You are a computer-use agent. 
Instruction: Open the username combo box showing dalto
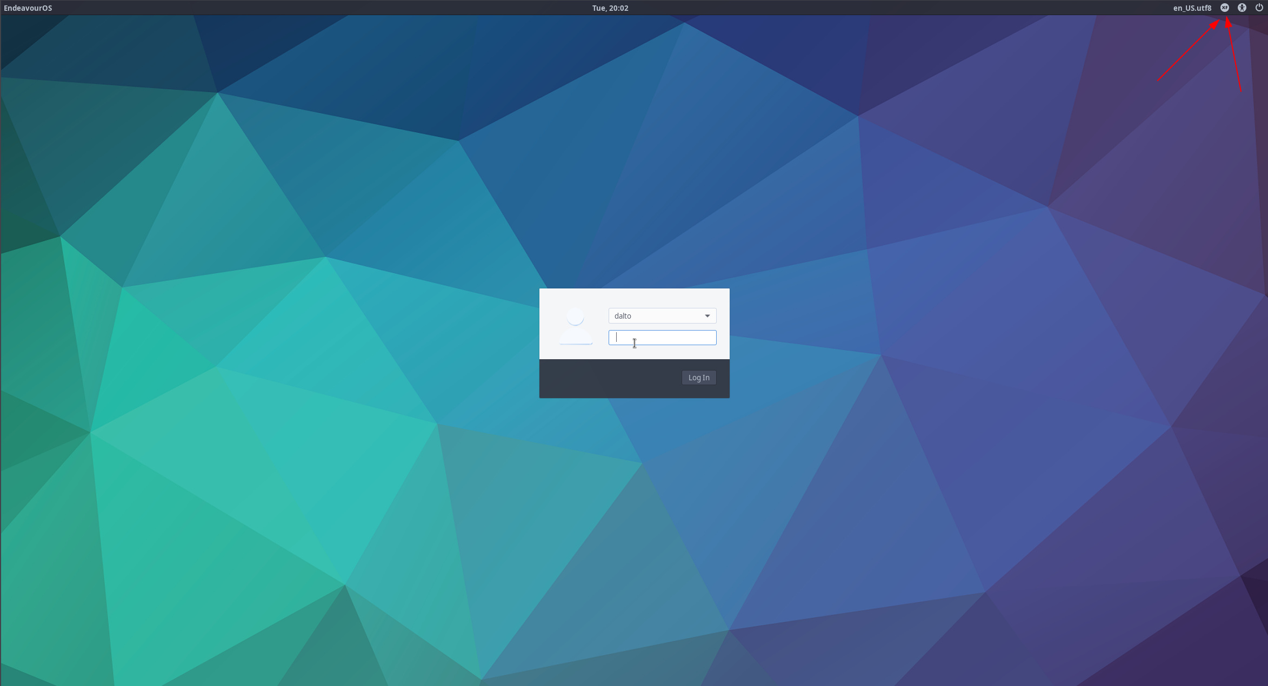[662, 316]
